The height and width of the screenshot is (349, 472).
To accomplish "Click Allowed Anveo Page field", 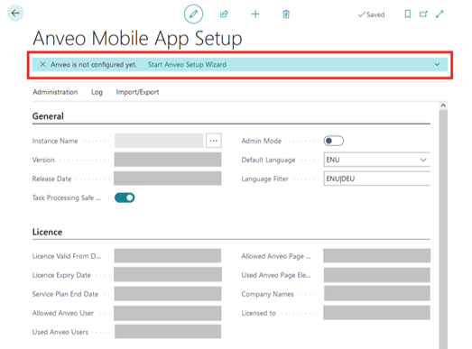I will (x=377, y=256).
